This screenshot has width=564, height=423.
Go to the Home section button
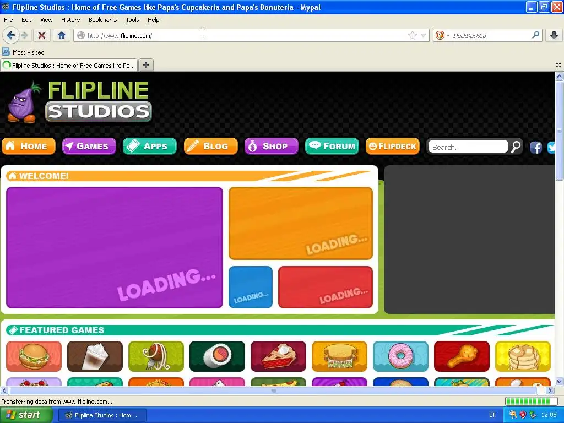tap(29, 146)
